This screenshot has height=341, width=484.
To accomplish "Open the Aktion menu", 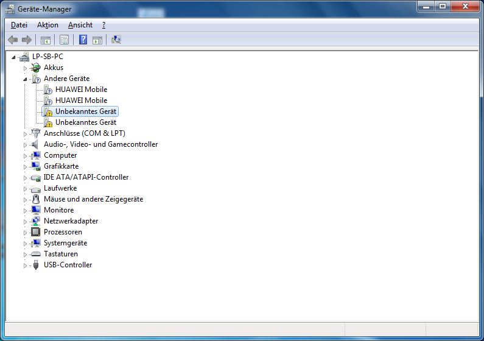I will 47,25.
